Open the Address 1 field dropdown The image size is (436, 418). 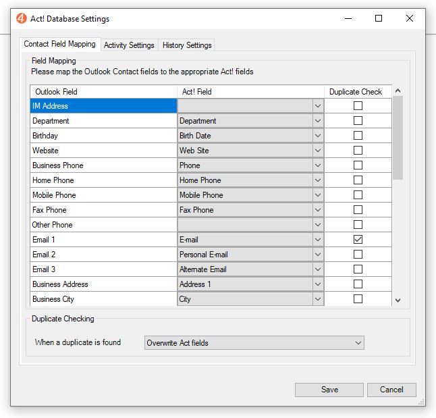(317, 284)
